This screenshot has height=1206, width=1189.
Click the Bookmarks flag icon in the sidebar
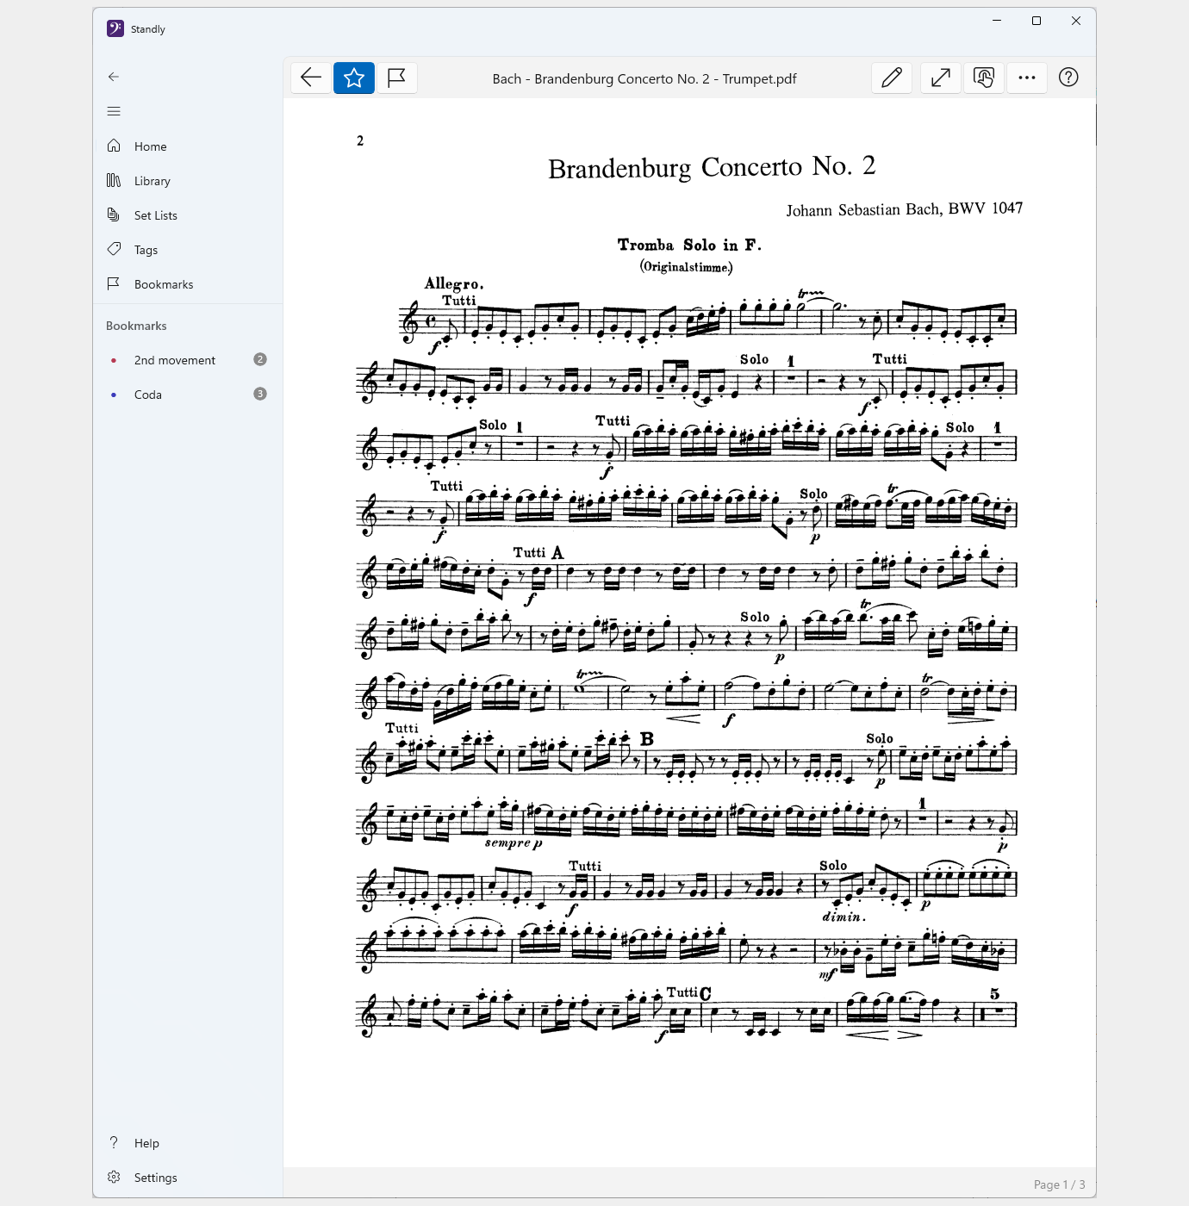point(114,283)
